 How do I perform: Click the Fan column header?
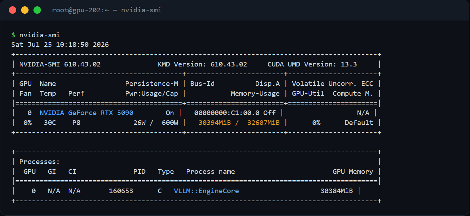click(25, 94)
